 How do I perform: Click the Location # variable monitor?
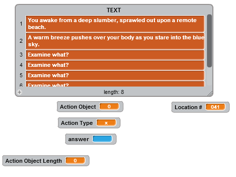tap(201, 107)
